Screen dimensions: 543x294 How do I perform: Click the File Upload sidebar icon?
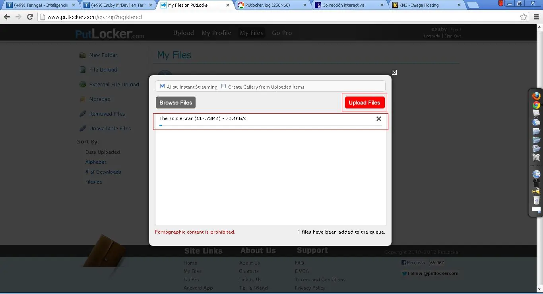pyautogui.click(x=83, y=70)
